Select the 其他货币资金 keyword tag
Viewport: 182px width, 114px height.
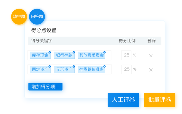[x=91, y=56]
